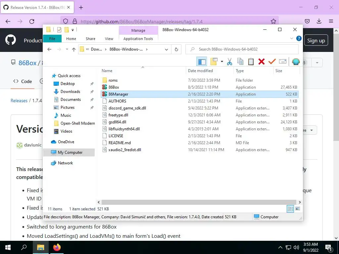This screenshot has width=339, height=254.
Task: Click the Search 86Box-Windows-64-b4032 field
Action: pyautogui.click(x=242, y=49)
